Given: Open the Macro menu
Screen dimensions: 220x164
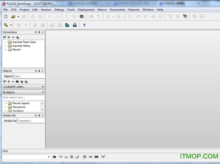Looking at the screenshot, I should [x=102, y=10].
